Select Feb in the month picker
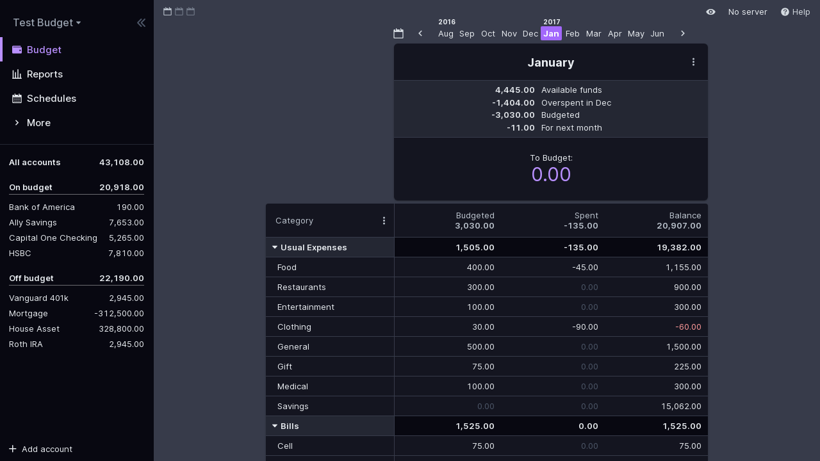 [572, 34]
